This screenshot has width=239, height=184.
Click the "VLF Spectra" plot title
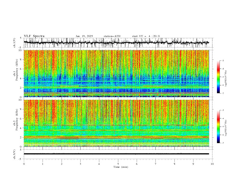pyautogui.click(x=34, y=36)
